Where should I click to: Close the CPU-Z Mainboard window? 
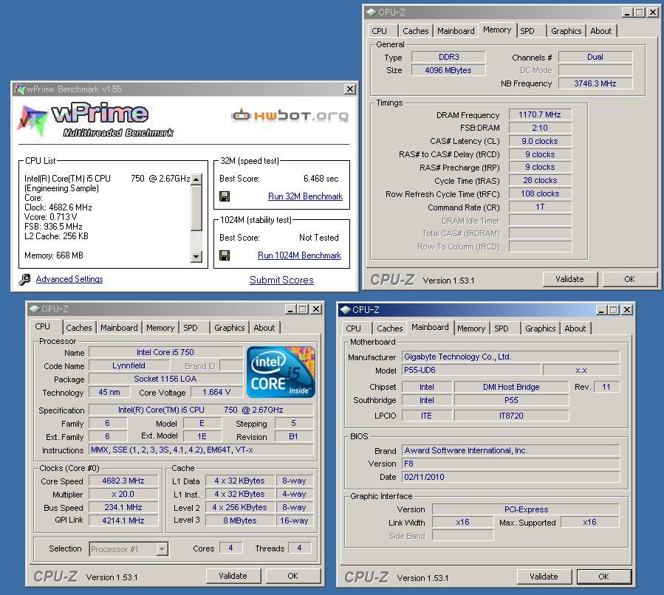(x=627, y=310)
